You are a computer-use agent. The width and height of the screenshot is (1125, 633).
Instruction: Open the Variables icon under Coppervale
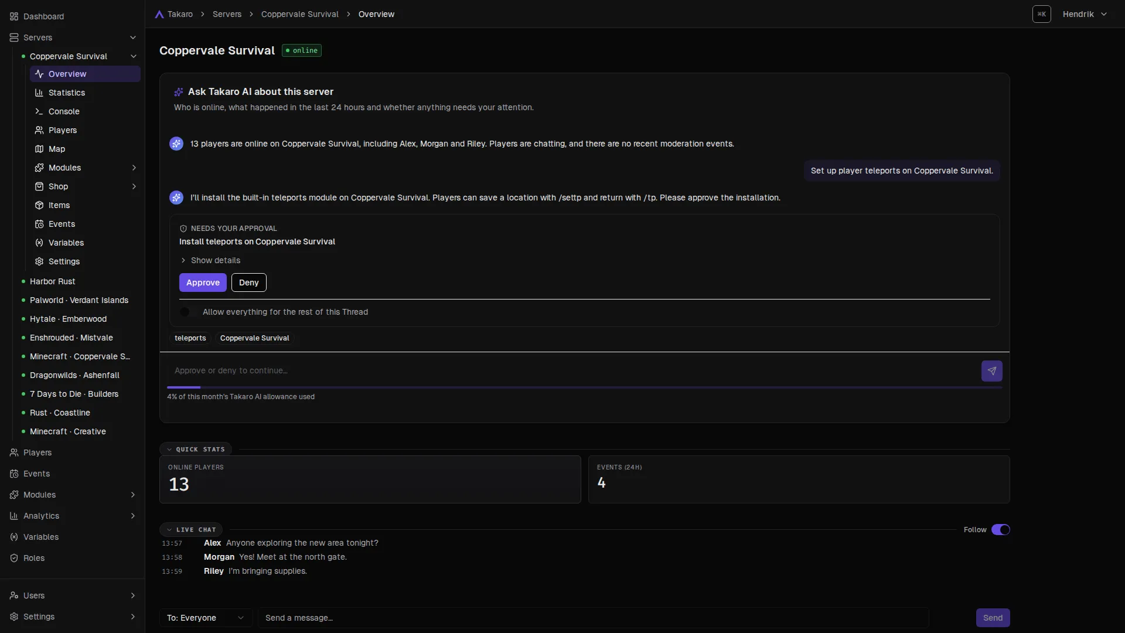tap(39, 243)
